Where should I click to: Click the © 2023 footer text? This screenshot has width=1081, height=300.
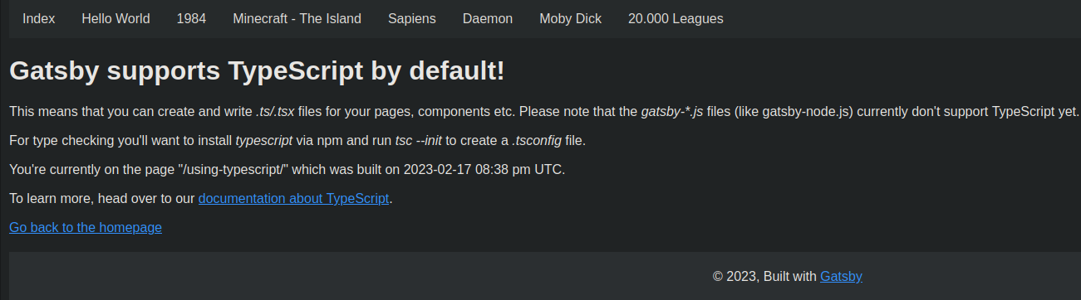(x=735, y=276)
